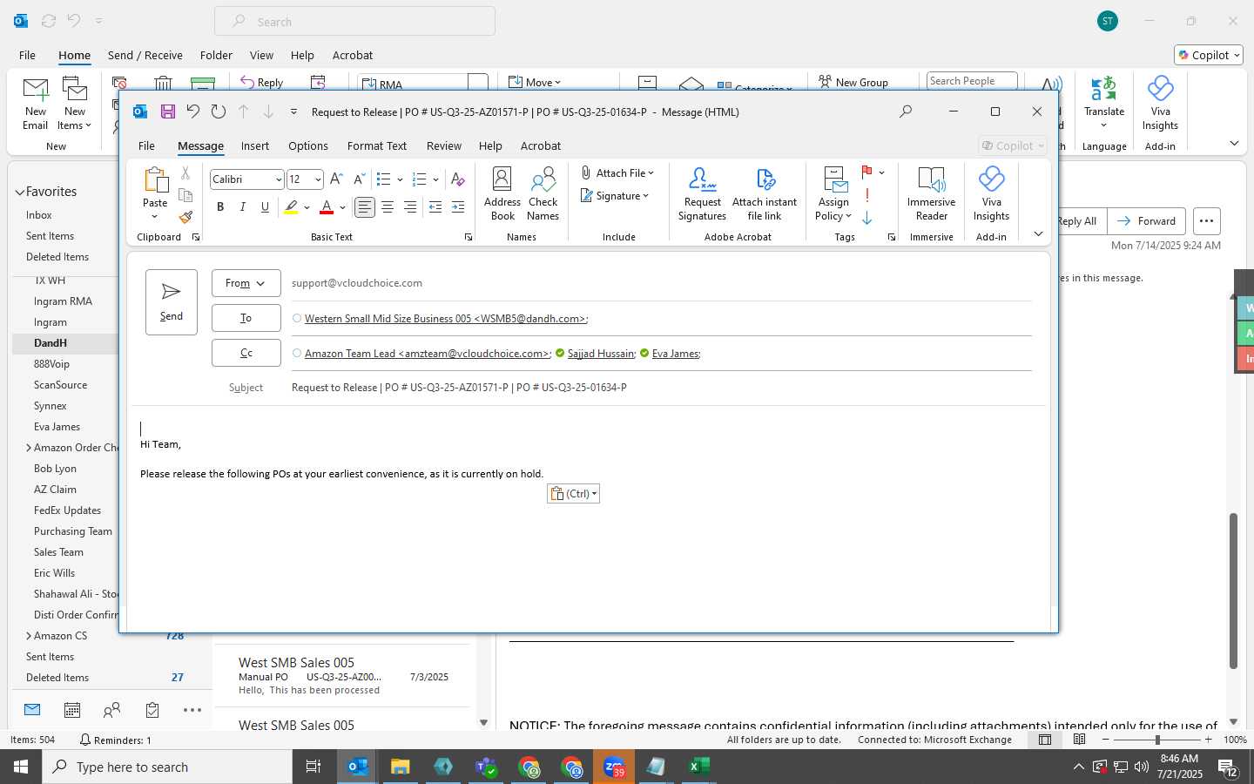Apply yellow text highlight color
The height and width of the screenshot is (784, 1254).
[x=291, y=206]
